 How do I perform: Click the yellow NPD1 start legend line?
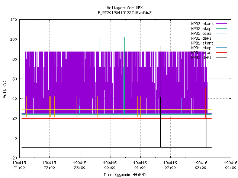[221, 43]
